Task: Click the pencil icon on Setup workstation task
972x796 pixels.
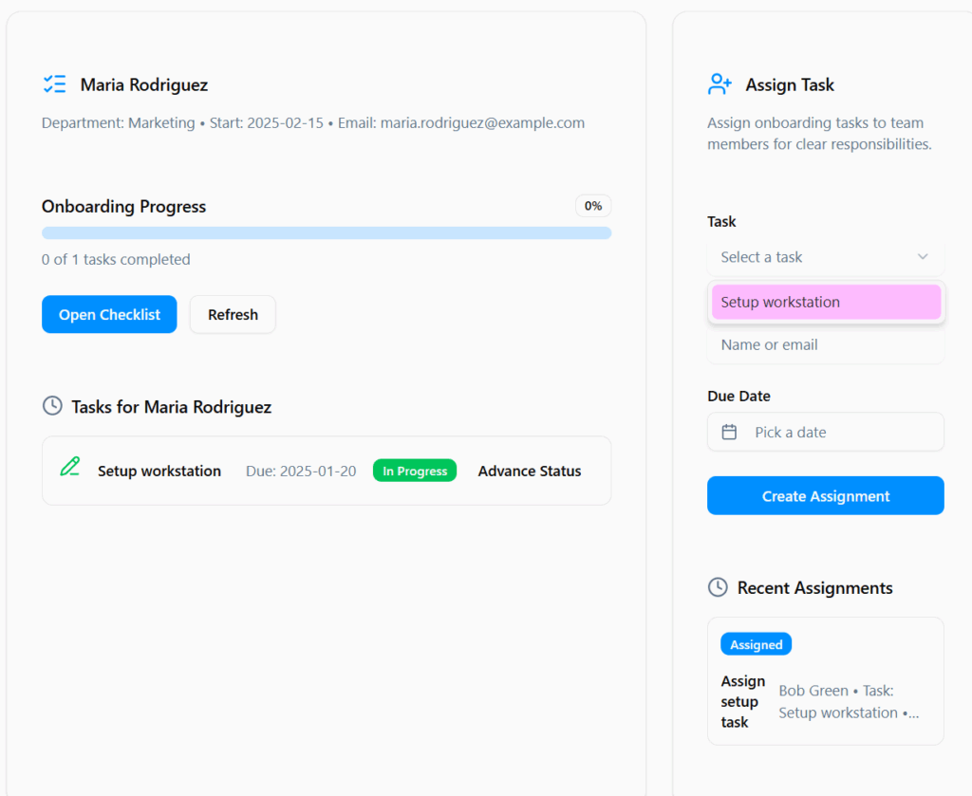Action: point(69,466)
